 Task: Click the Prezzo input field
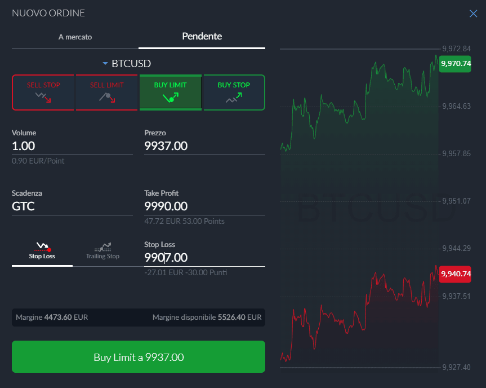204,146
